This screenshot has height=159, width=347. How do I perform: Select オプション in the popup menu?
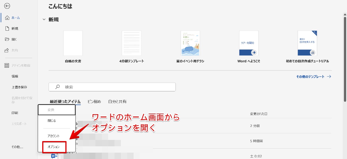coord(54,147)
